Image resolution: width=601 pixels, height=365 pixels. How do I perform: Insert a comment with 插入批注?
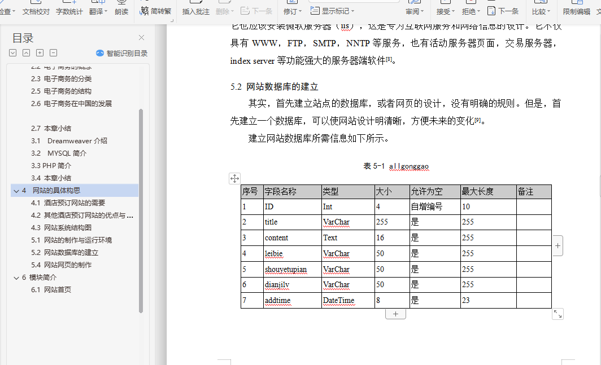coord(196,11)
